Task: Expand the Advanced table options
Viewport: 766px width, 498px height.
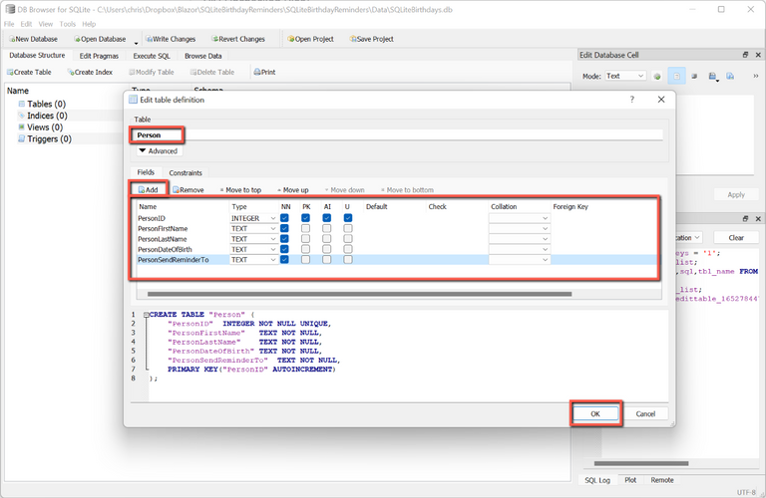Action: pos(158,150)
